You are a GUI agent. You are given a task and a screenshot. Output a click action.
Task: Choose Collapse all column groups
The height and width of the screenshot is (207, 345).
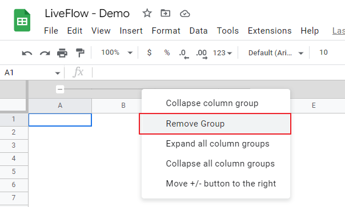[216, 164]
